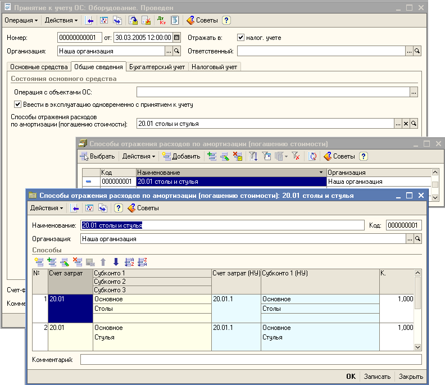Open Действия dropdown in the list window
This screenshot has height=385, width=445.
point(138,156)
